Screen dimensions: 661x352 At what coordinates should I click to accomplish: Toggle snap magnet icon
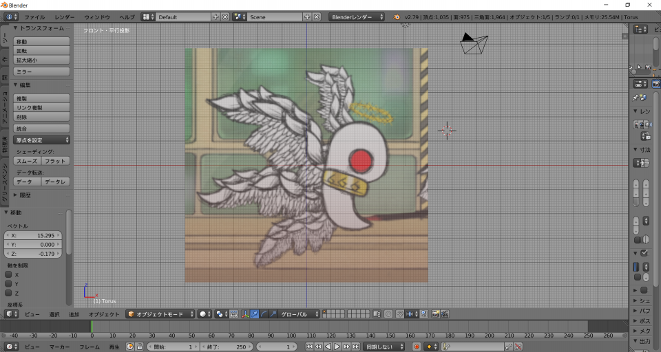tap(399, 314)
